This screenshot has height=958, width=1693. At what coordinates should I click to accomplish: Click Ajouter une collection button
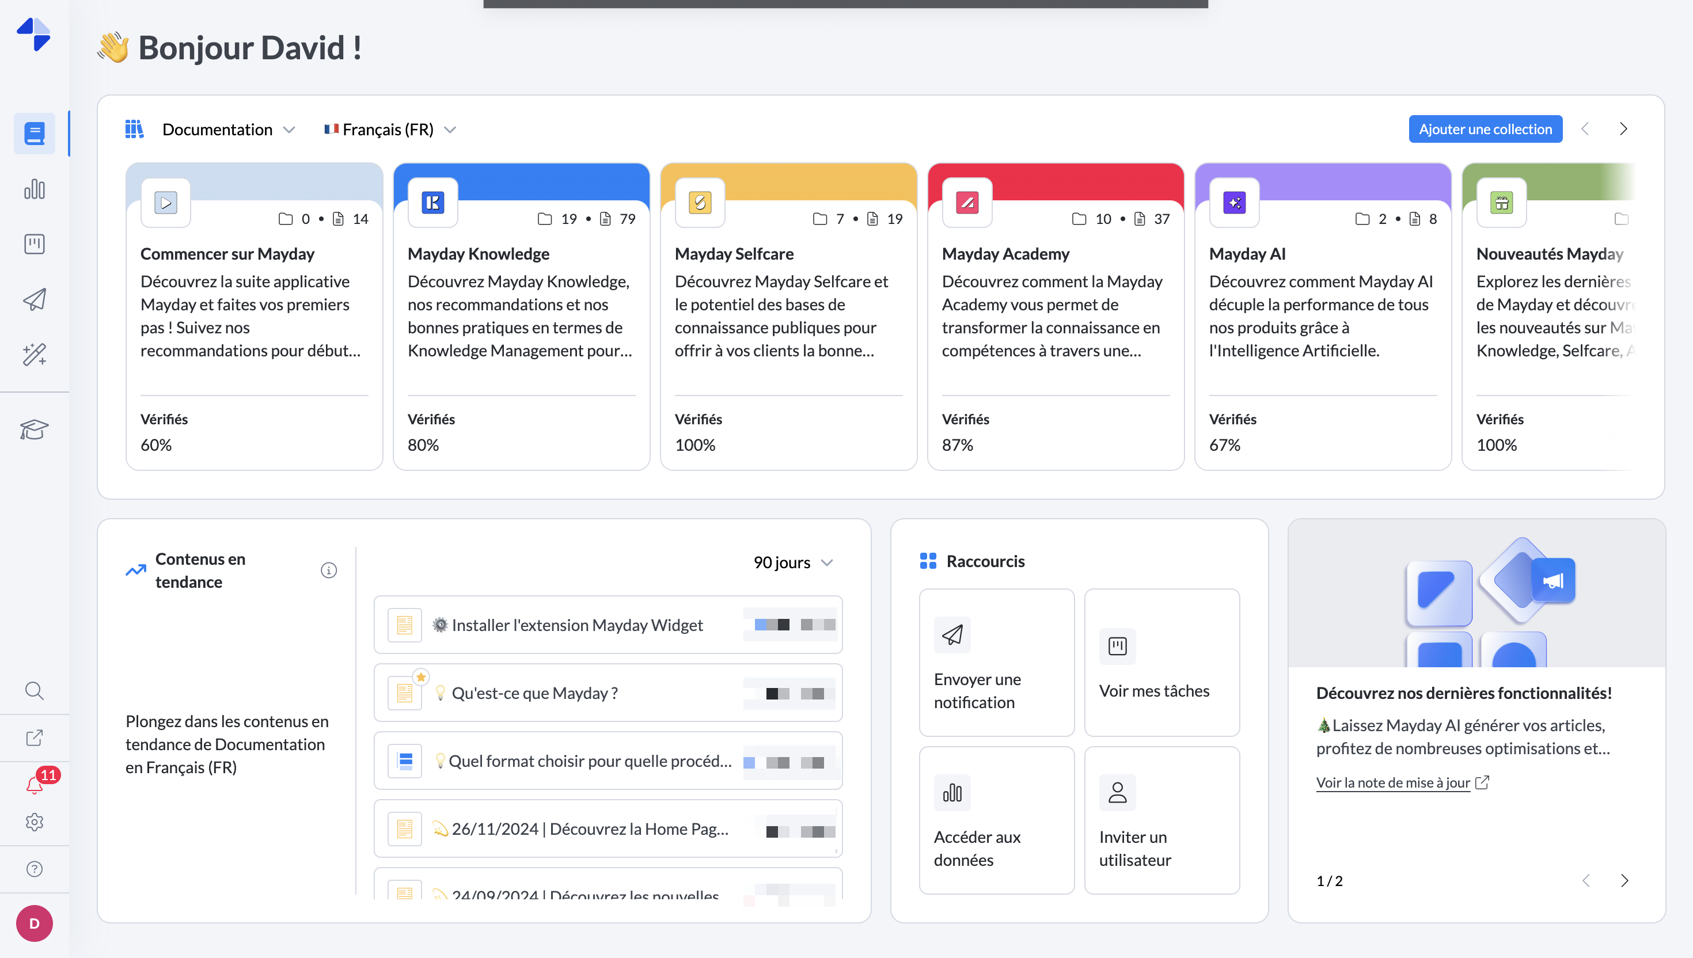click(x=1485, y=129)
